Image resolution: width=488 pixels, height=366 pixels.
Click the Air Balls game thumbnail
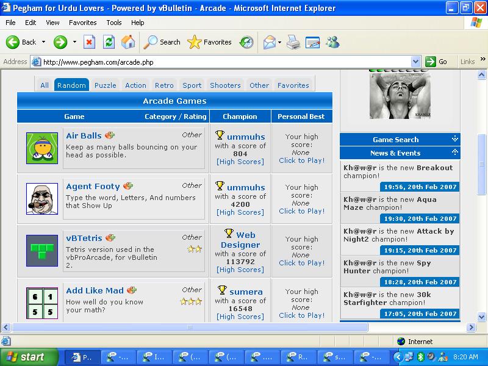42,148
